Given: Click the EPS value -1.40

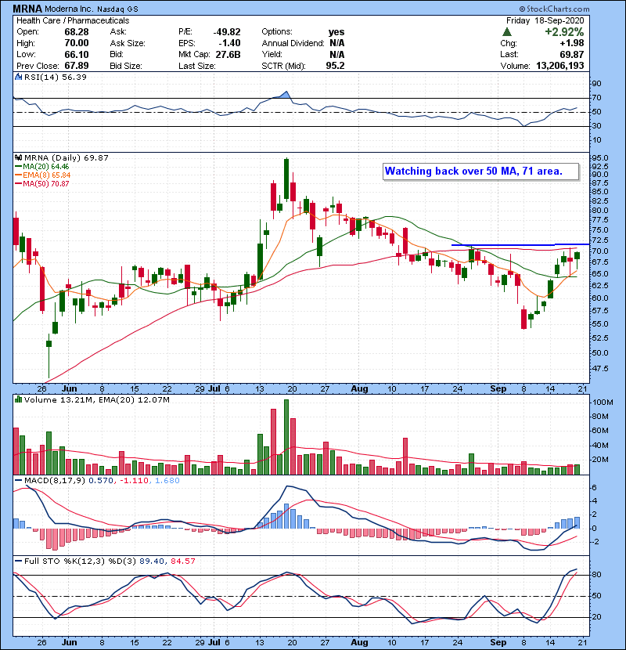Looking at the screenshot, I should 229,43.
